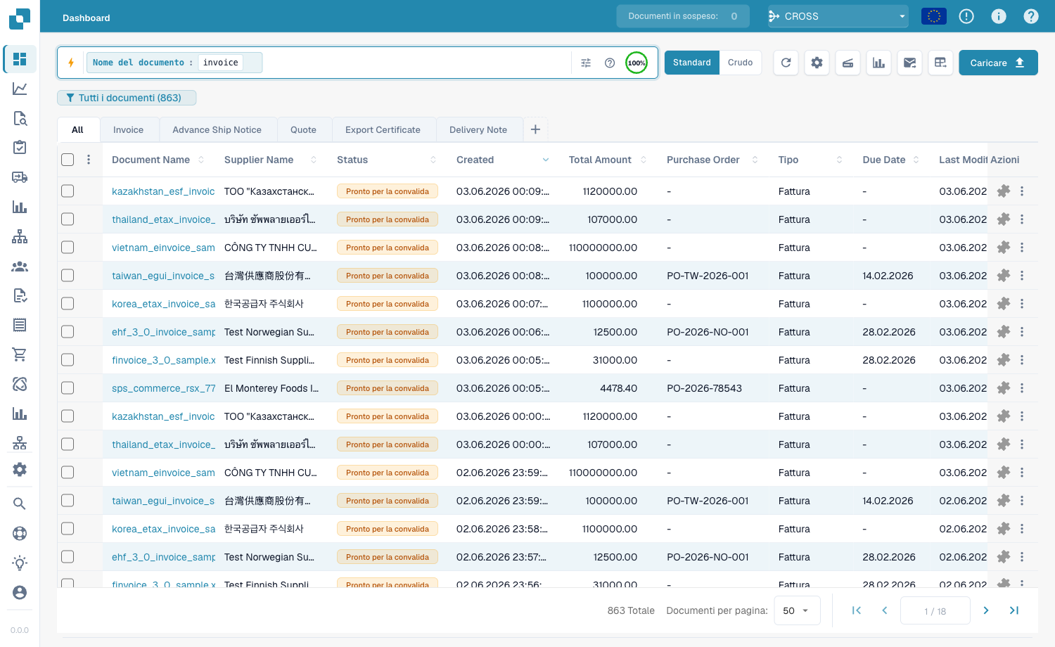Click the Caricare upload button
The height and width of the screenshot is (647, 1055).
pos(998,63)
